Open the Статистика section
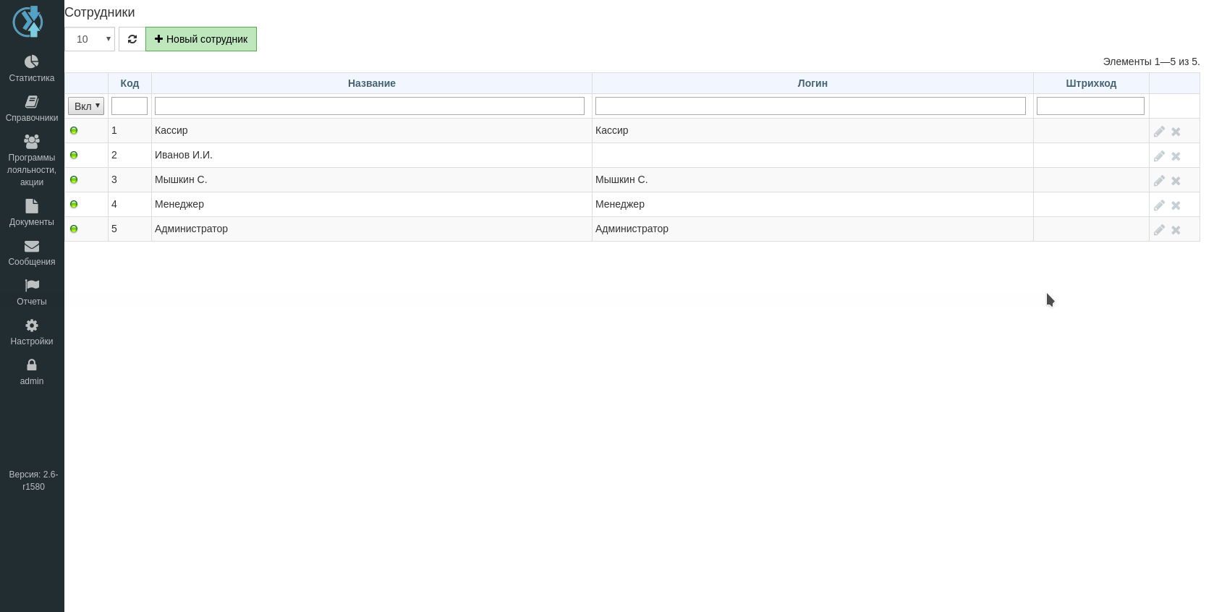The image size is (1214, 612). coord(32,69)
